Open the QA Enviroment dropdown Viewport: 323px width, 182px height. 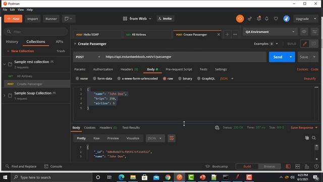pos(270,32)
